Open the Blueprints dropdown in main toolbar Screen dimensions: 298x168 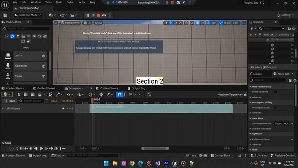coord(63,15)
